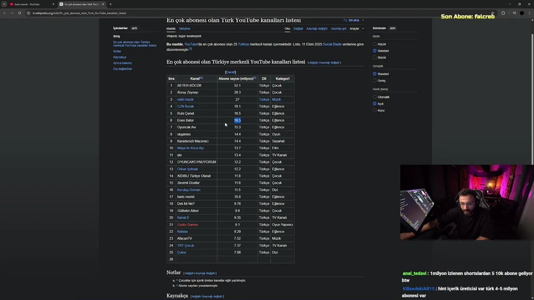Jump to Giriş in contents
Viewport: 534px width, 300px height.
[x=116, y=36]
